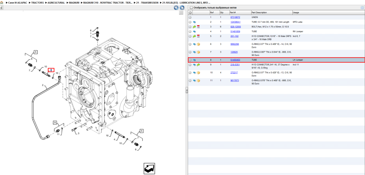Open the Case IH AG APAC breadcrumb
The height and width of the screenshot is (175, 365).
(x=18, y=3)
